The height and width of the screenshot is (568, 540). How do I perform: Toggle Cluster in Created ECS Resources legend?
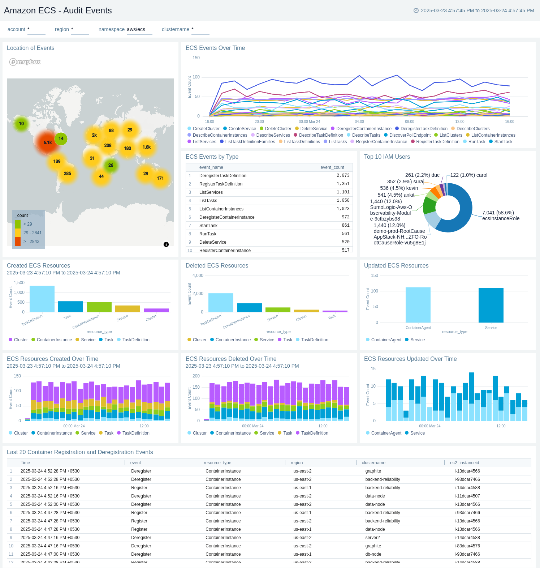pos(18,340)
